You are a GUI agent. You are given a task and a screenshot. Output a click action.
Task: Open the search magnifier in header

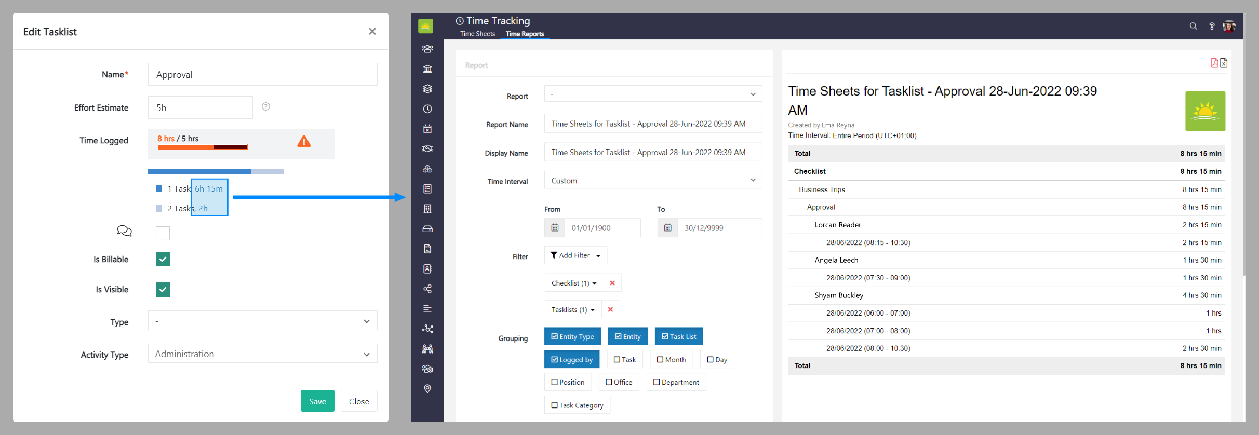[1193, 26]
